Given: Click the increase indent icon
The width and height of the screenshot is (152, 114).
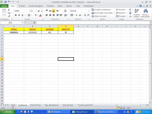Looking at the screenshot, I should pos(61,15).
